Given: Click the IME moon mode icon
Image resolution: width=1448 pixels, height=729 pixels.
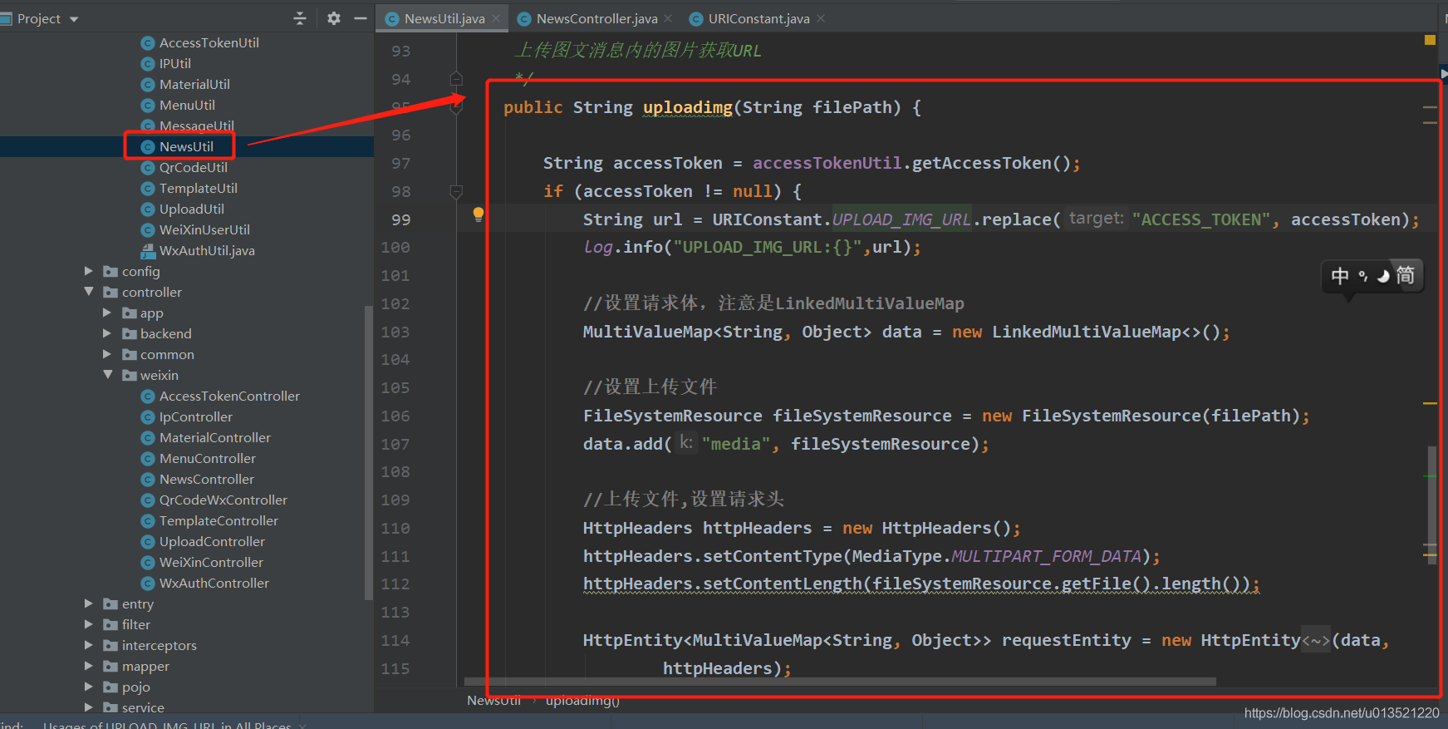Looking at the screenshot, I should pos(1383,276).
